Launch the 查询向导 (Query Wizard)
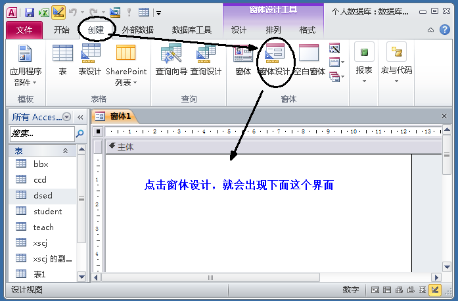458x301 pixels. click(x=172, y=60)
